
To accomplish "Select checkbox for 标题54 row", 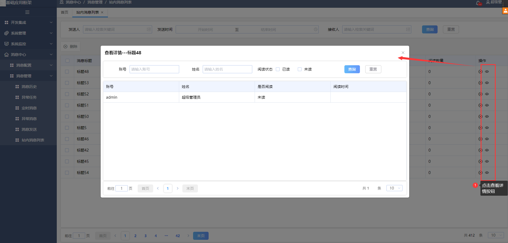I will point(67,173).
